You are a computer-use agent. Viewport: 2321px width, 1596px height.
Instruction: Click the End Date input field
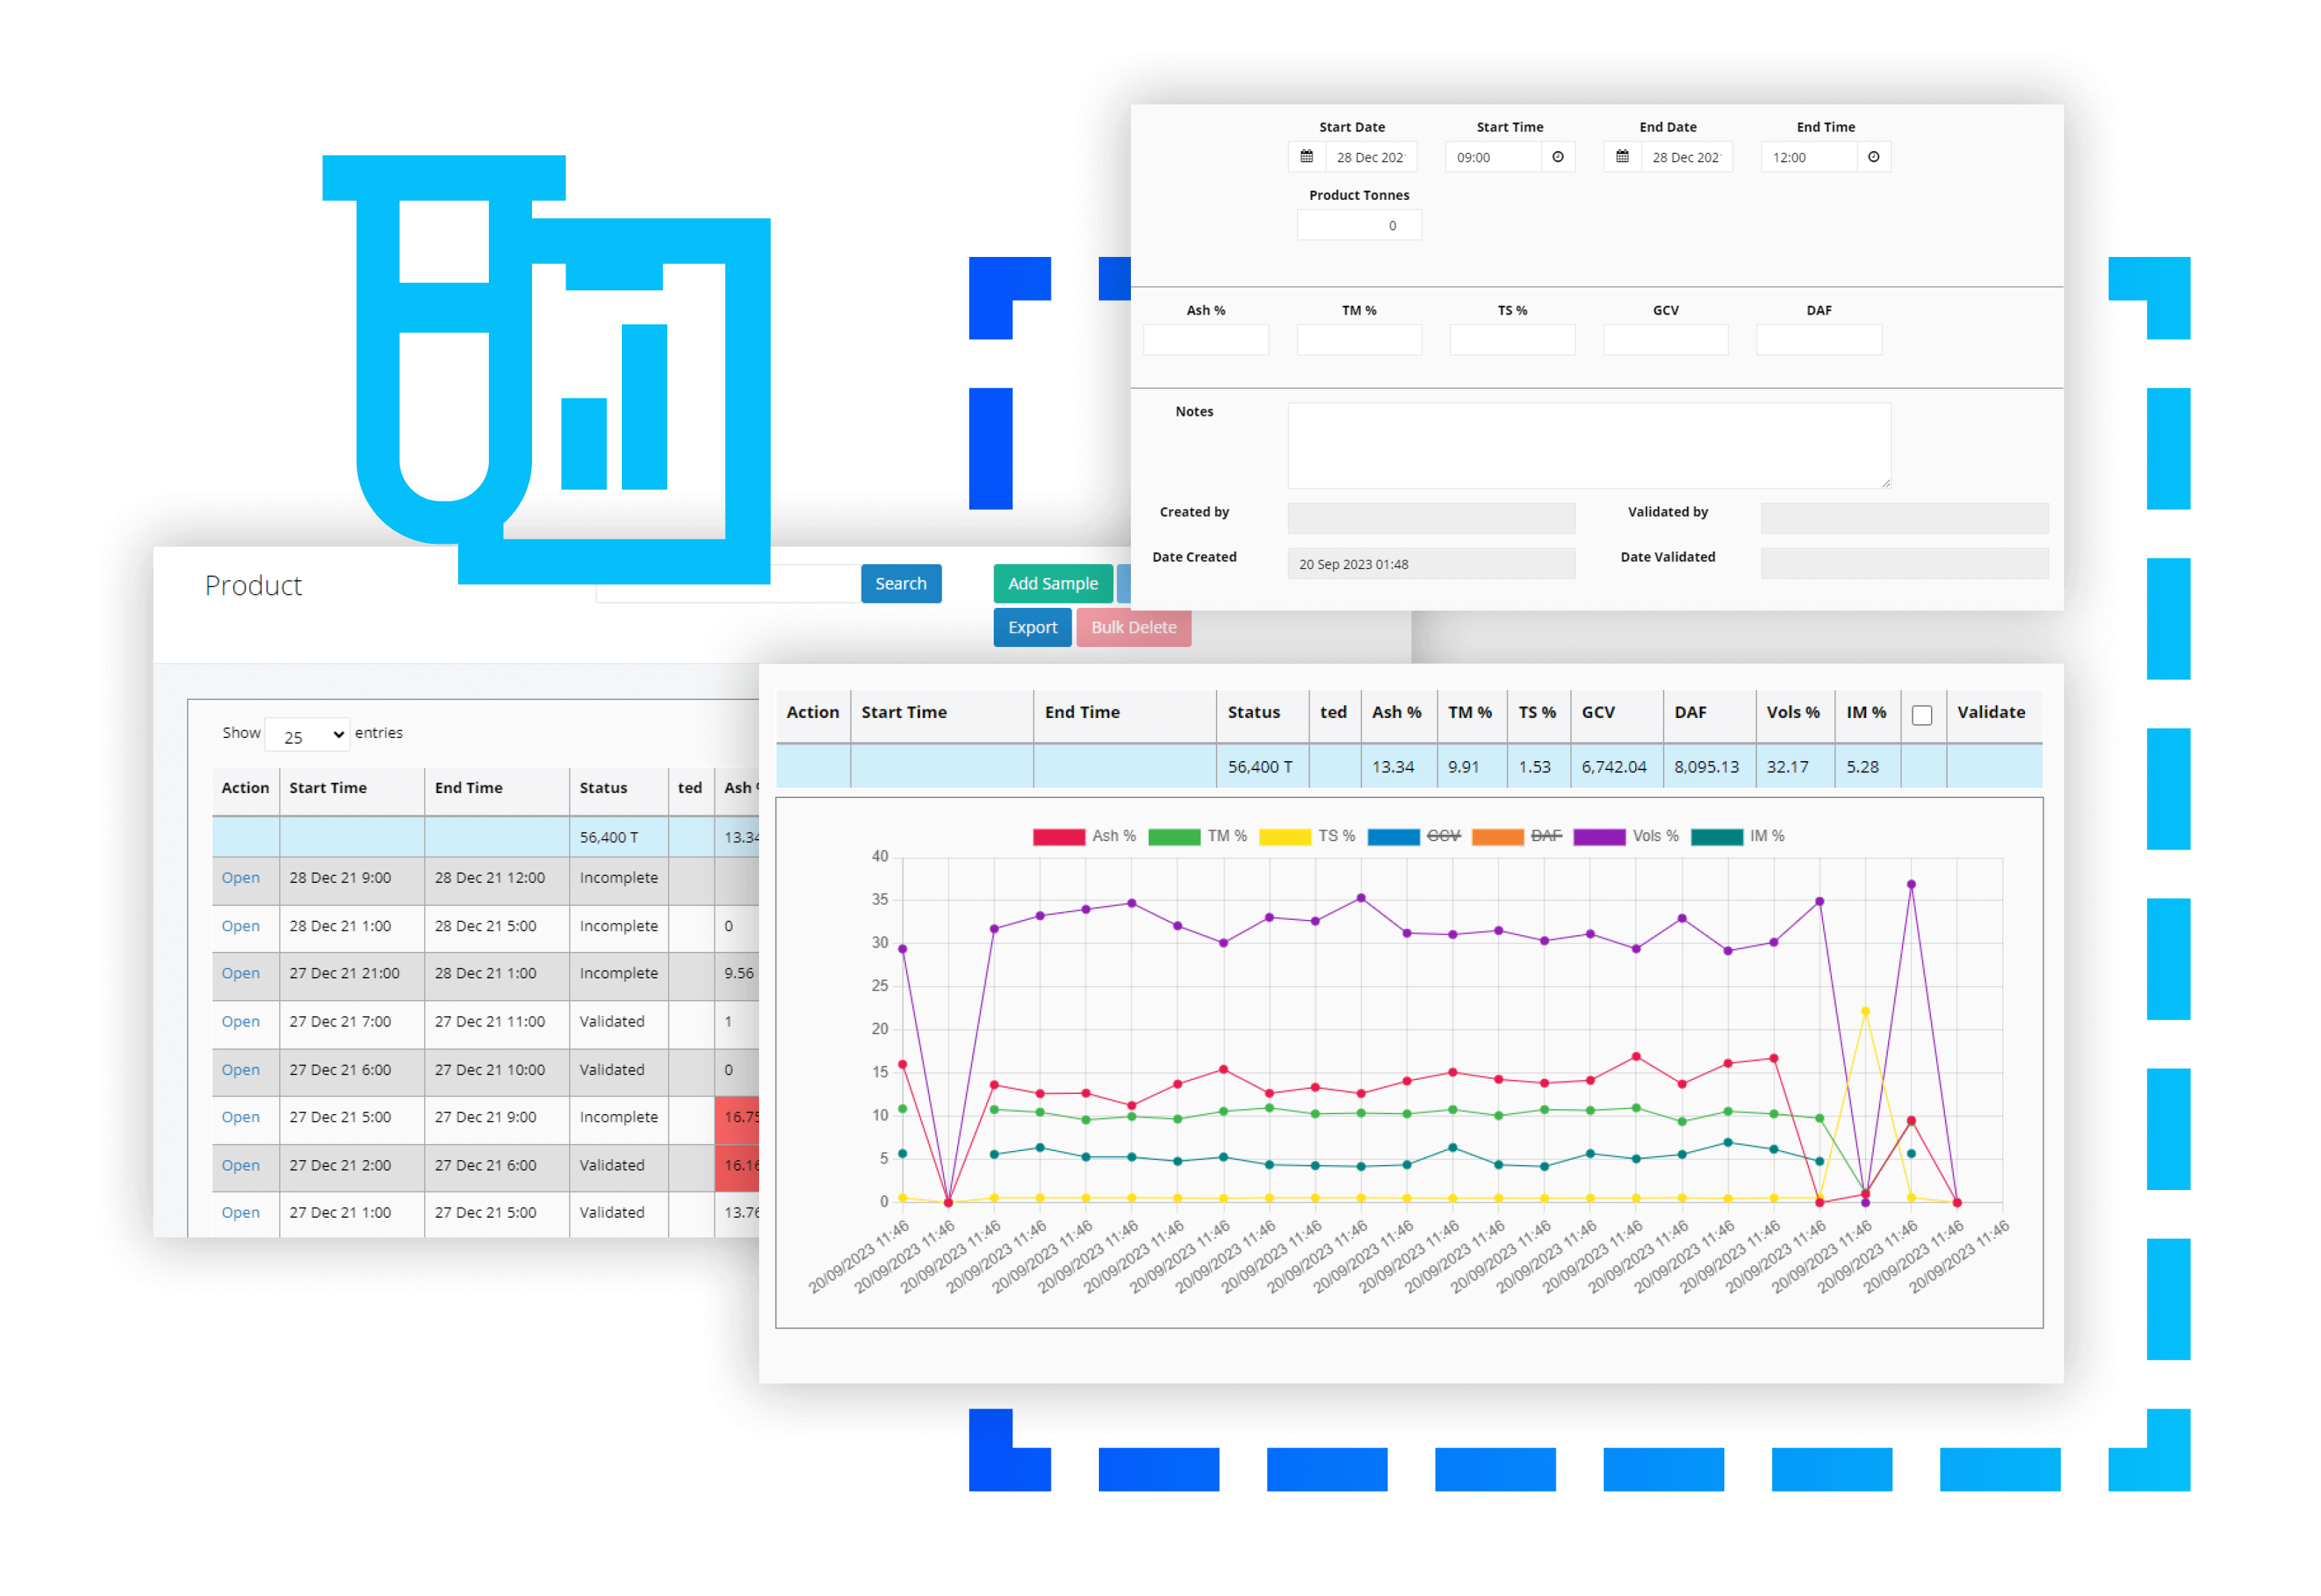coord(1687,157)
